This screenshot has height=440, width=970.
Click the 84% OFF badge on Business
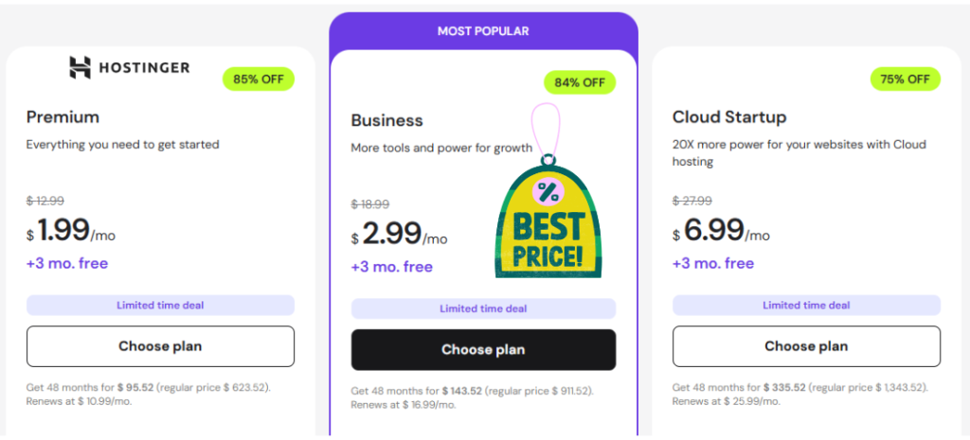click(x=580, y=82)
